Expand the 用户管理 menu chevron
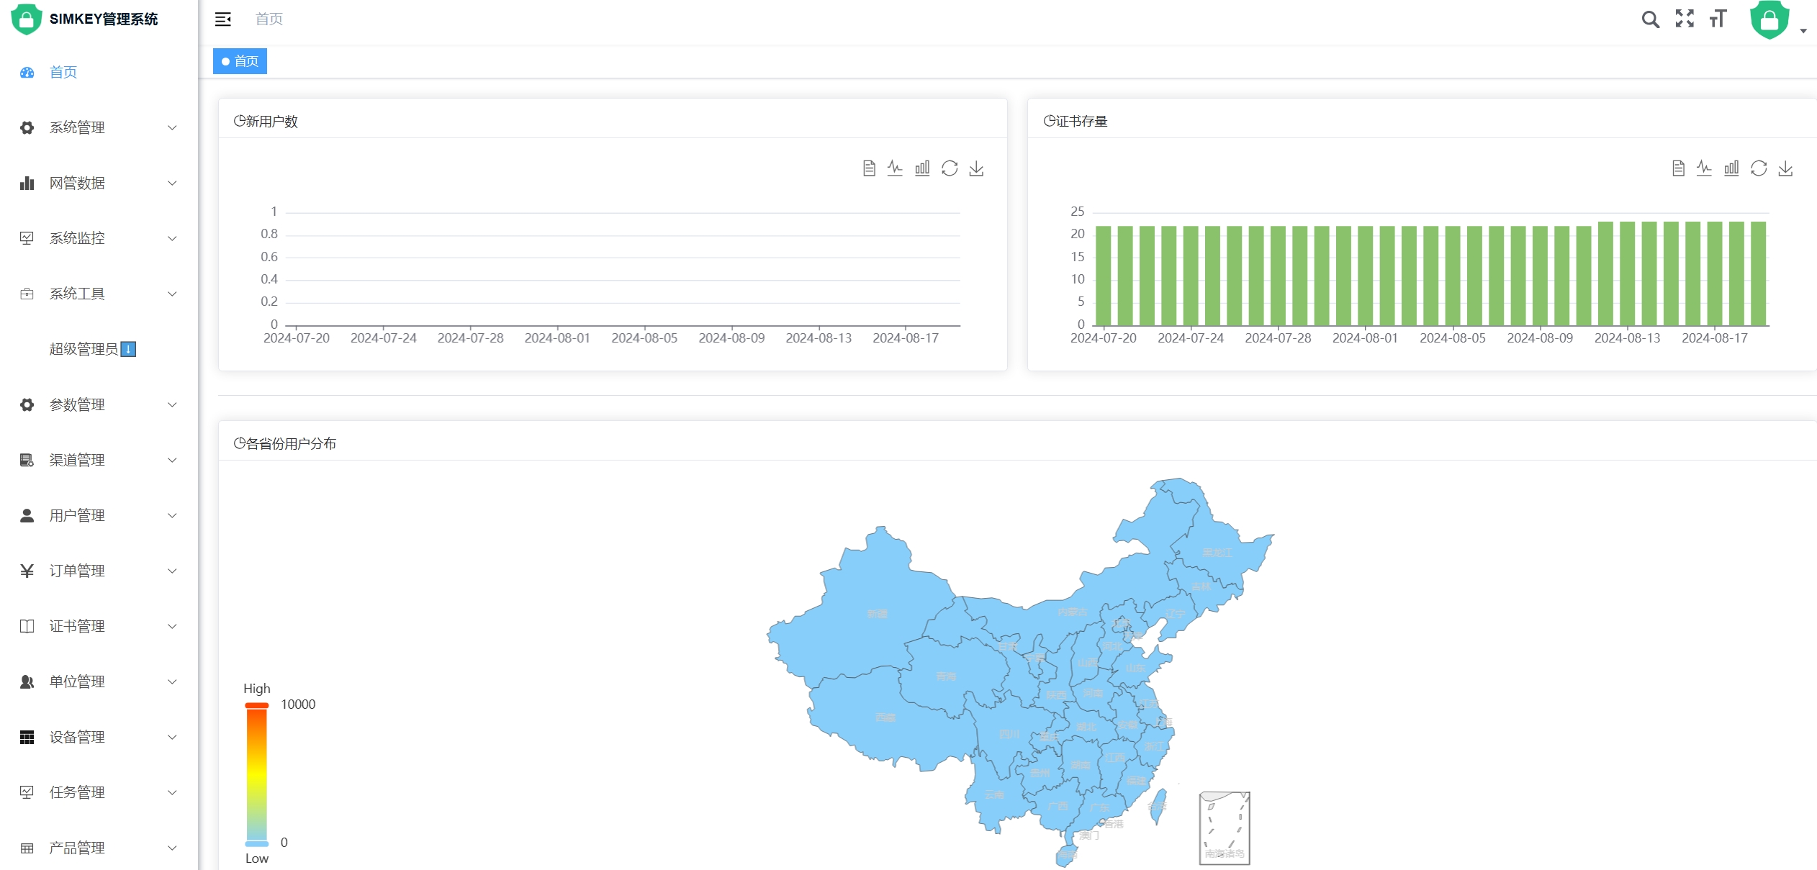This screenshot has height=870, width=1817. click(x=172, y=515)
